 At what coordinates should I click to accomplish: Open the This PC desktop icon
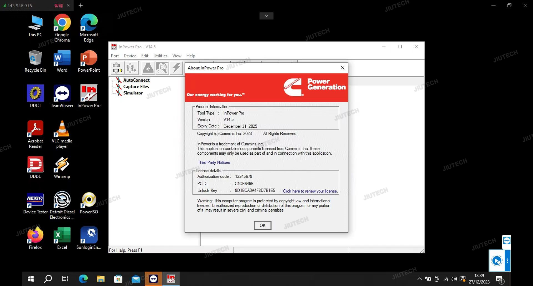[x=35, y=26]
